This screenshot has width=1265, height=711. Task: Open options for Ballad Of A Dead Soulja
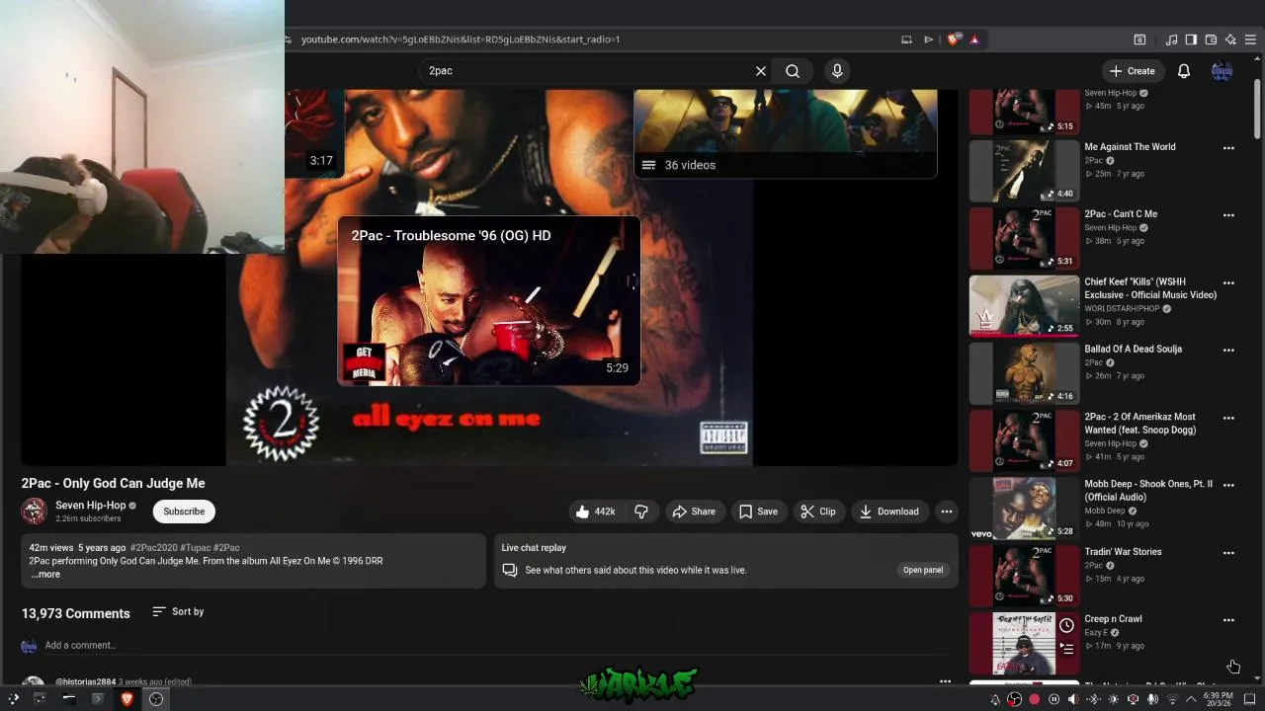(1228, 351)
